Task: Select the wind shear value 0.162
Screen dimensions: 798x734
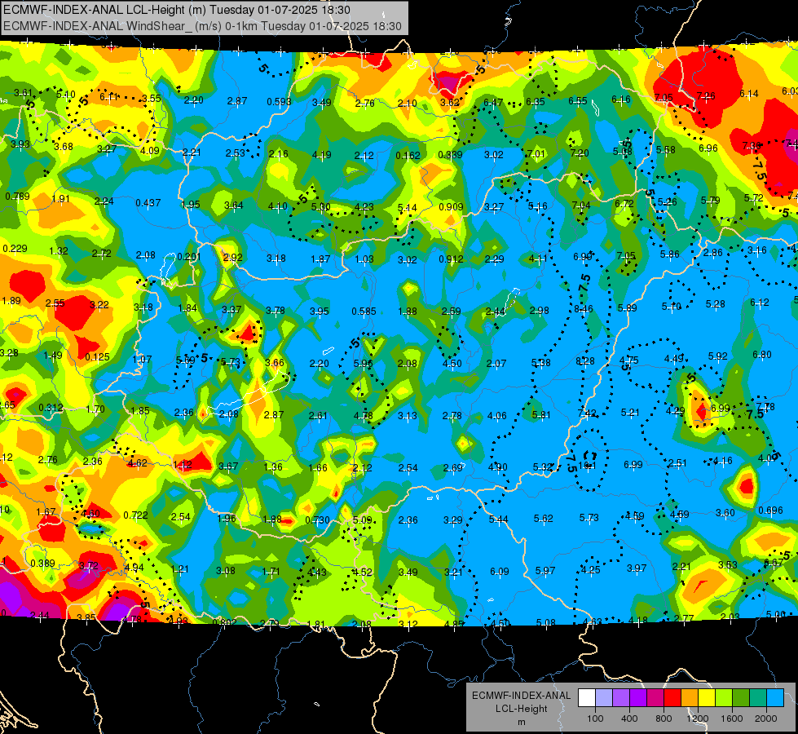Action: 408,155
